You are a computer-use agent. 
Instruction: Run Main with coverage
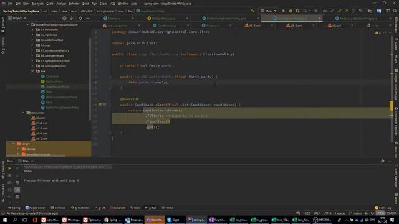pyautogui.click(x=297, y=11)
